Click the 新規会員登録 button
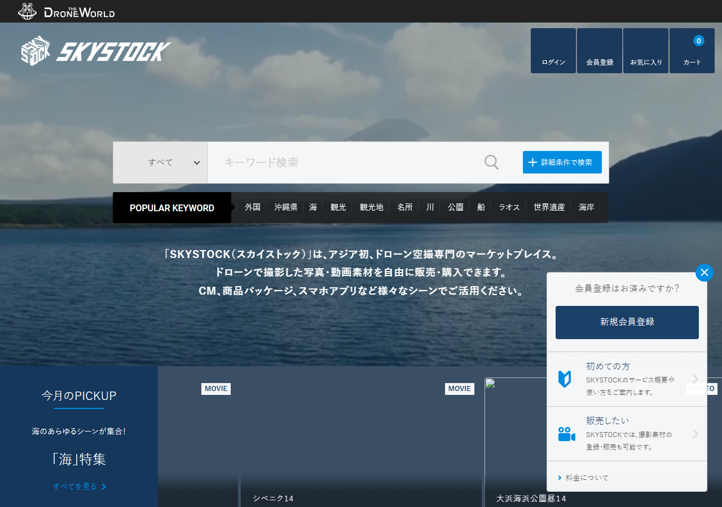 627,322
